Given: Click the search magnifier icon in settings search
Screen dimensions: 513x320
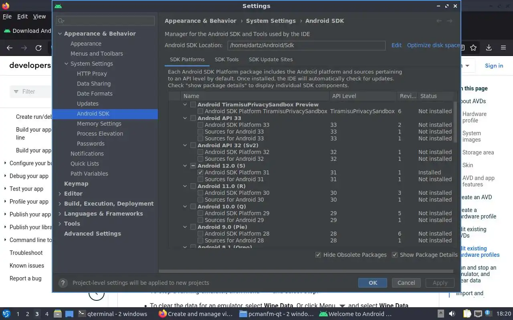Looking at the screenshot, I should click(x=61, y=21).
